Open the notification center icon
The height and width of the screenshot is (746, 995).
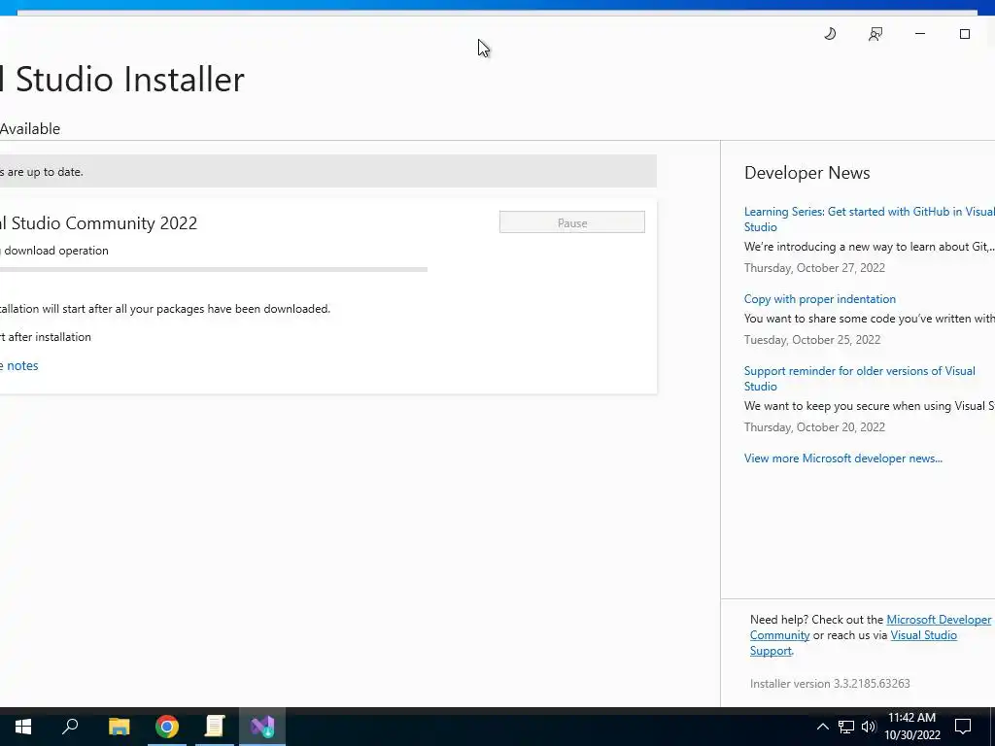pyautogui.click(x=963, y=727)
